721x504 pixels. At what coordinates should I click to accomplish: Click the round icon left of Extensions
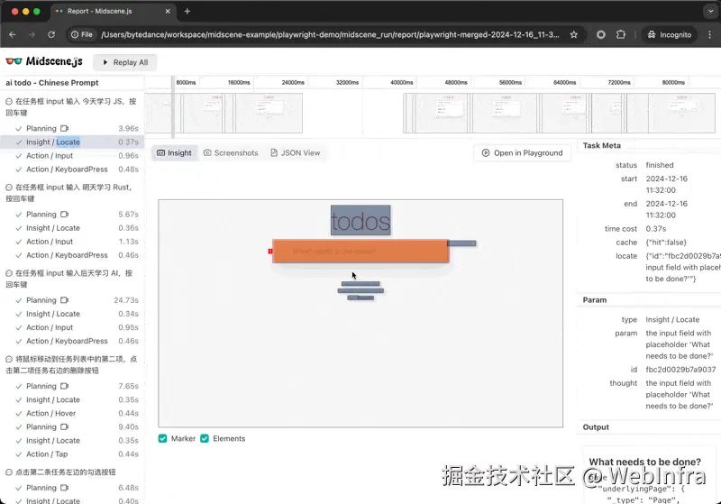pyautogui.click(x=600, y=34)
